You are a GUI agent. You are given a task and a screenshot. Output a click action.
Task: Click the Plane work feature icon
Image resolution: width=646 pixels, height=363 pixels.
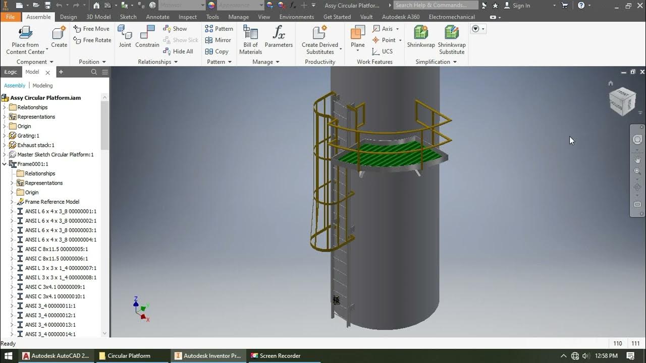tap(358, 32)
